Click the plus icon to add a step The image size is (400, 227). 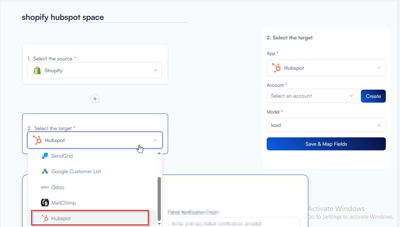(95, 99)
